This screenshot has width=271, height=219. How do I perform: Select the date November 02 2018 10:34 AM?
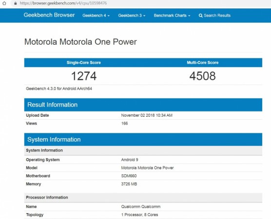click(x=147, y=115)
